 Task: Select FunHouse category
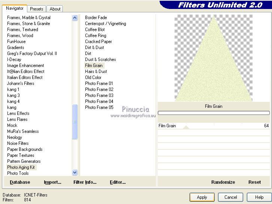(x=16, y=42)
